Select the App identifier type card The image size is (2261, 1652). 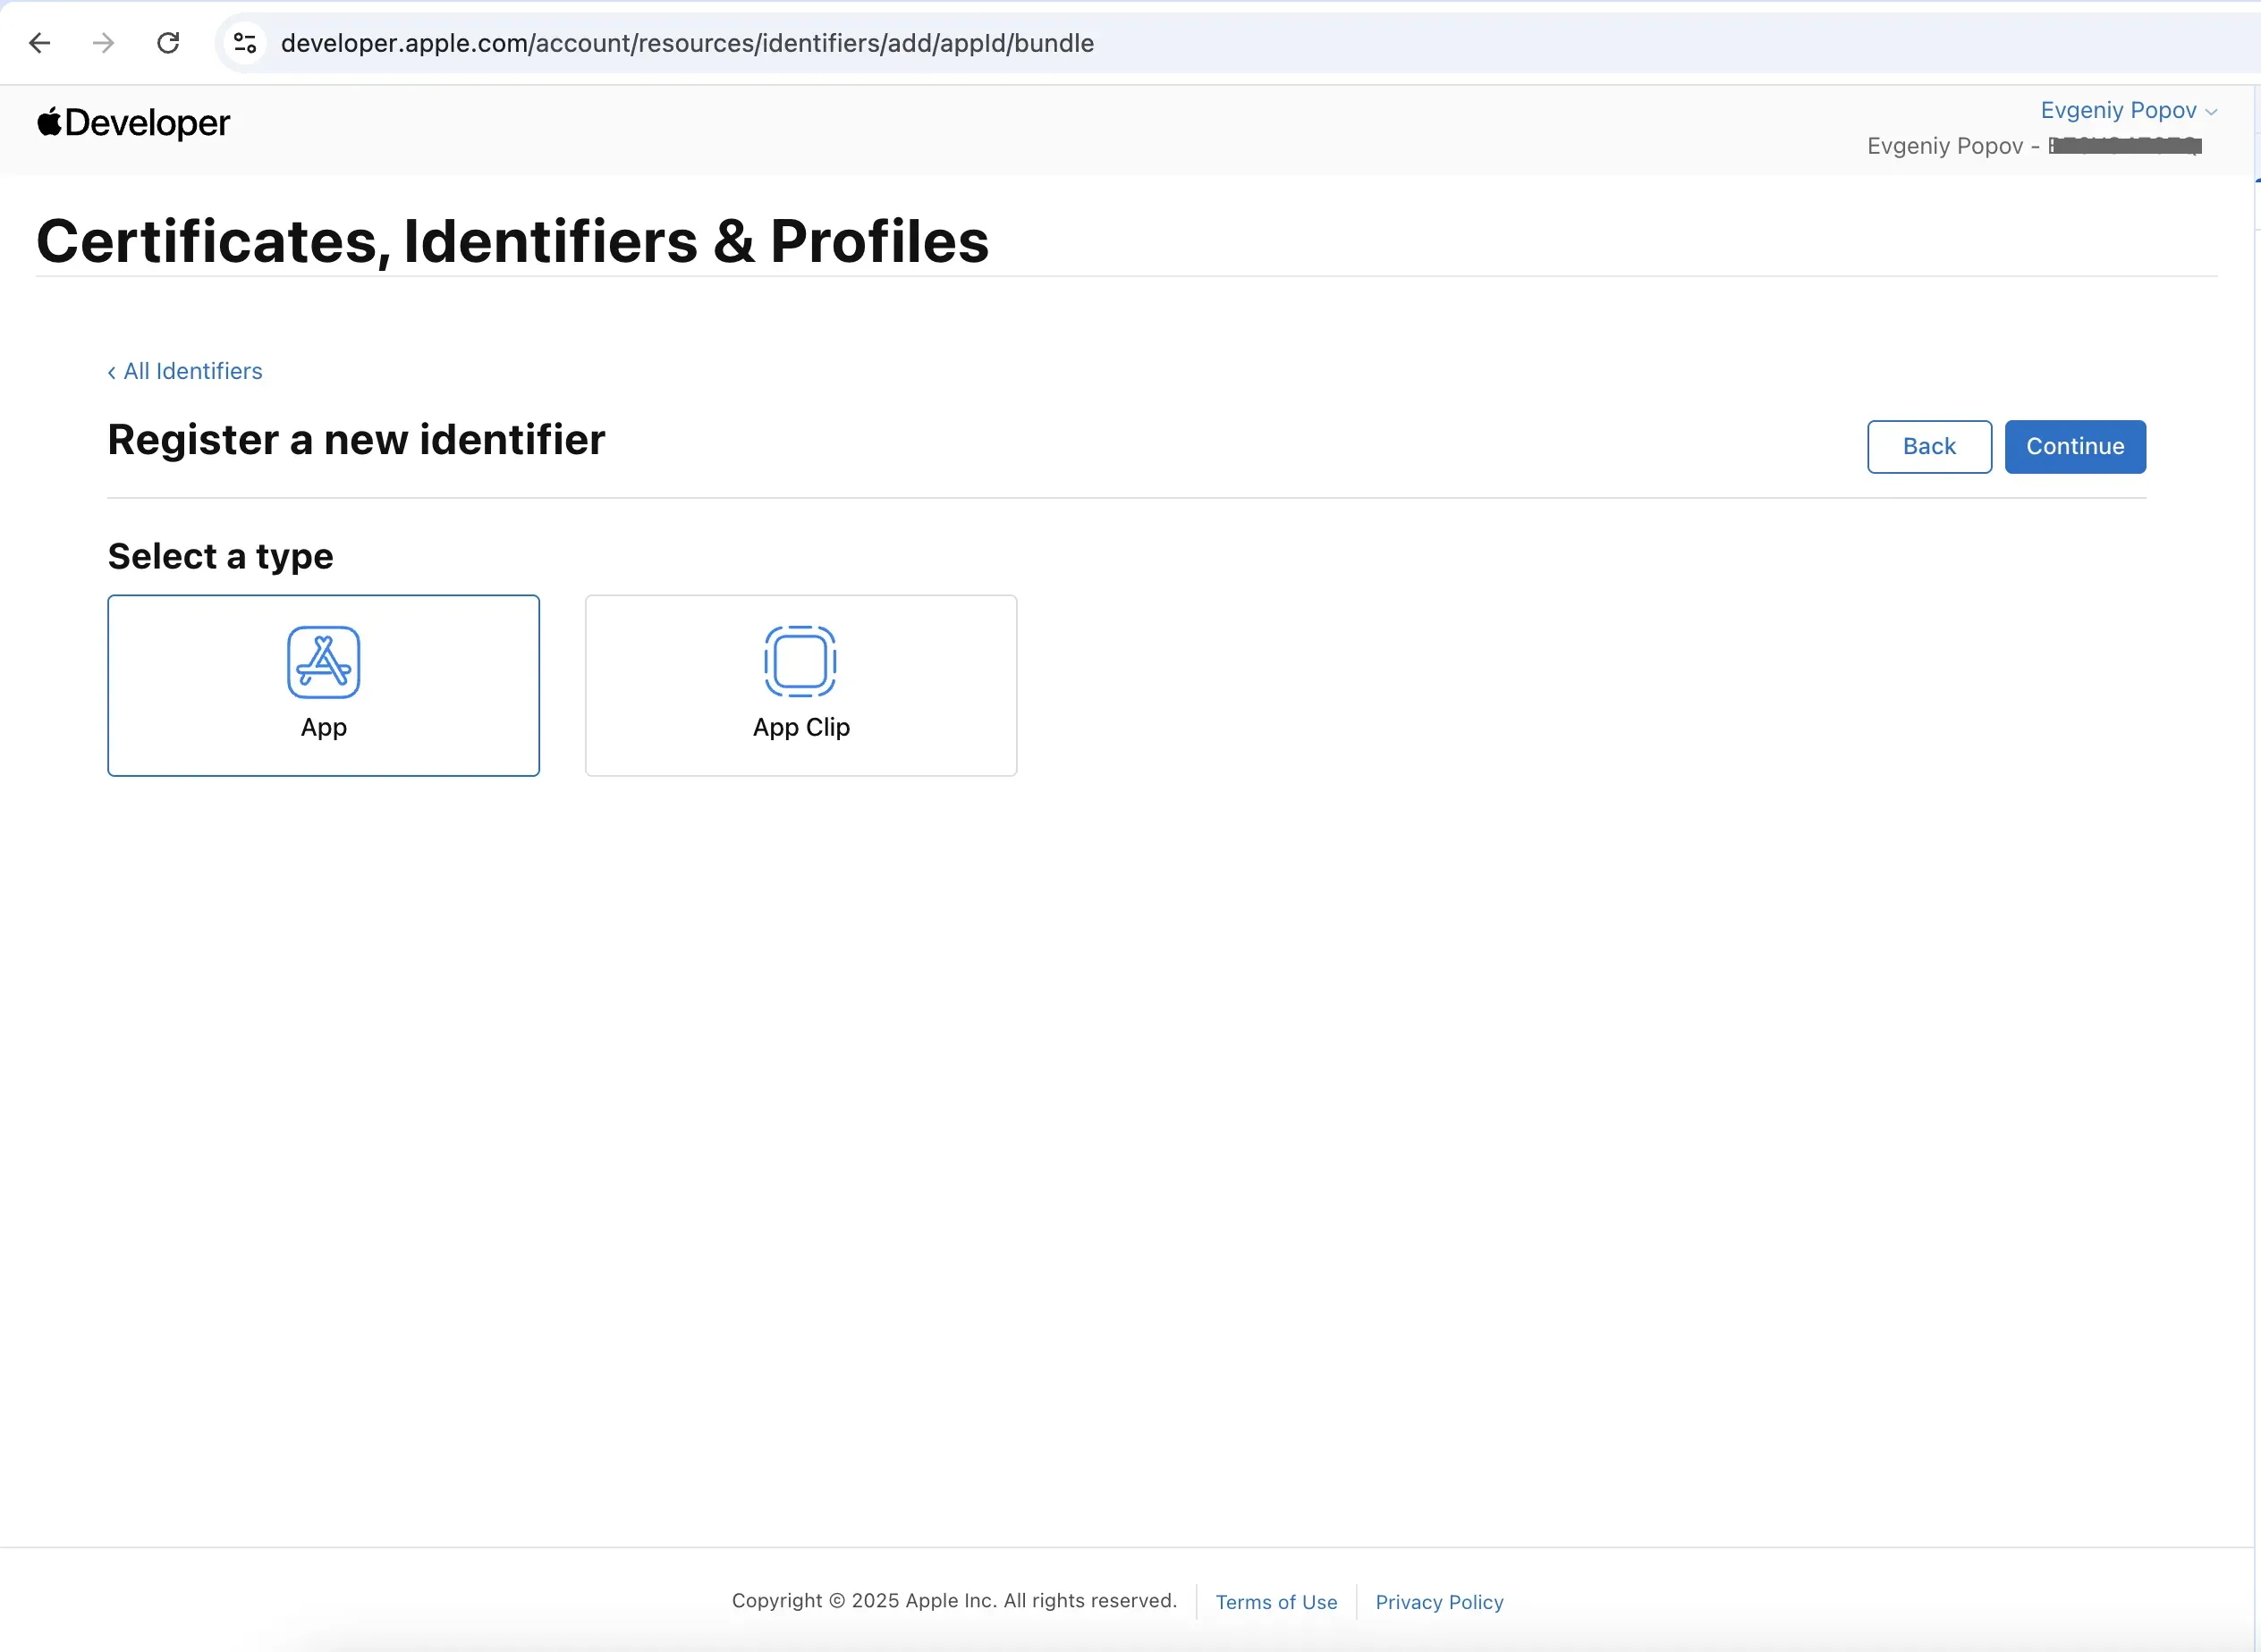[323, 685]
